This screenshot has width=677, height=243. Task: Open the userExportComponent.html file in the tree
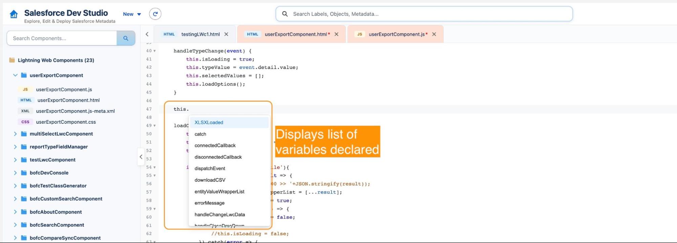[x=68, y=100]
